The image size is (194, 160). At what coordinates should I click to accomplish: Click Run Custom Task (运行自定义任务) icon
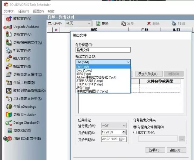point(9,99)
